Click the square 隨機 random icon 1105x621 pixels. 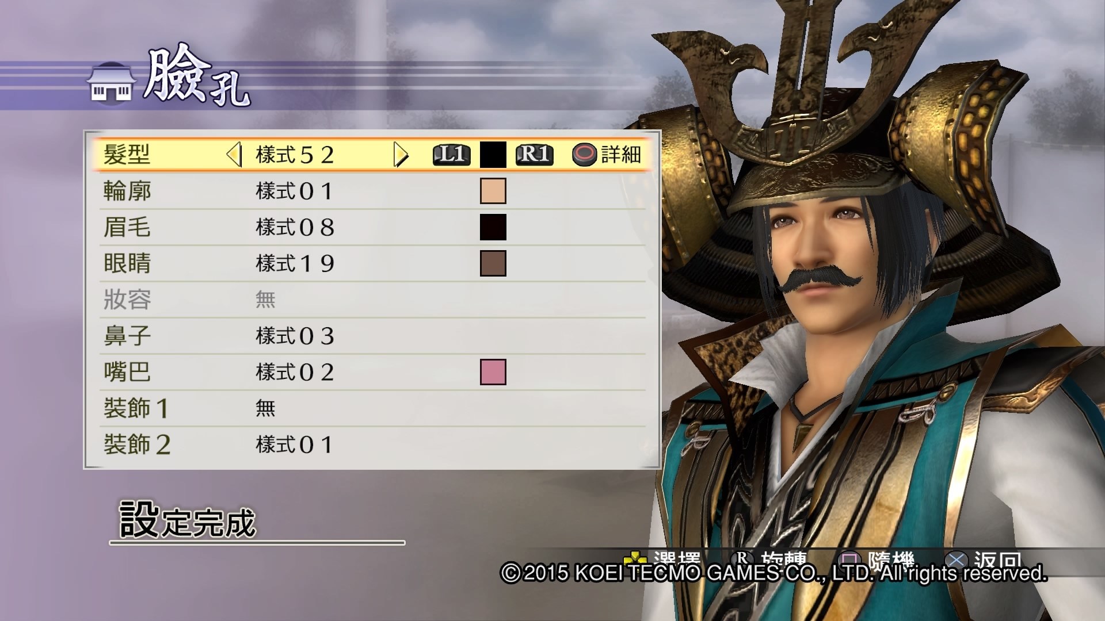[849, 559]
